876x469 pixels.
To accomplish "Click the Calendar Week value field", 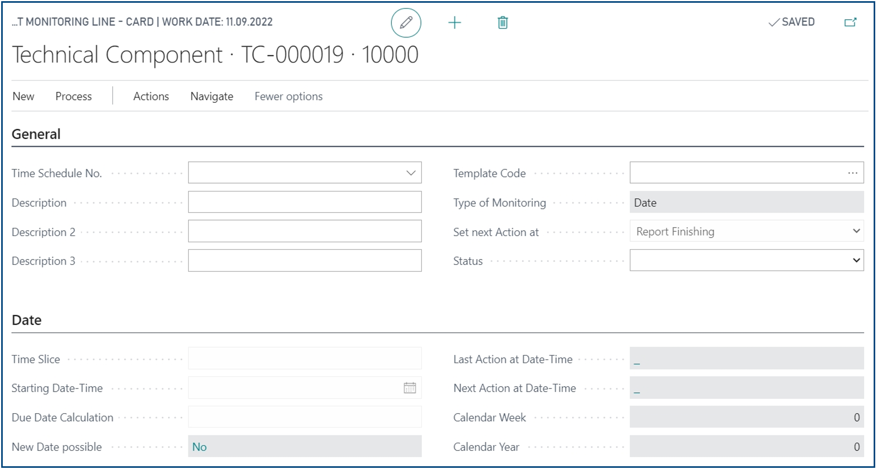I will pos(747,417).
